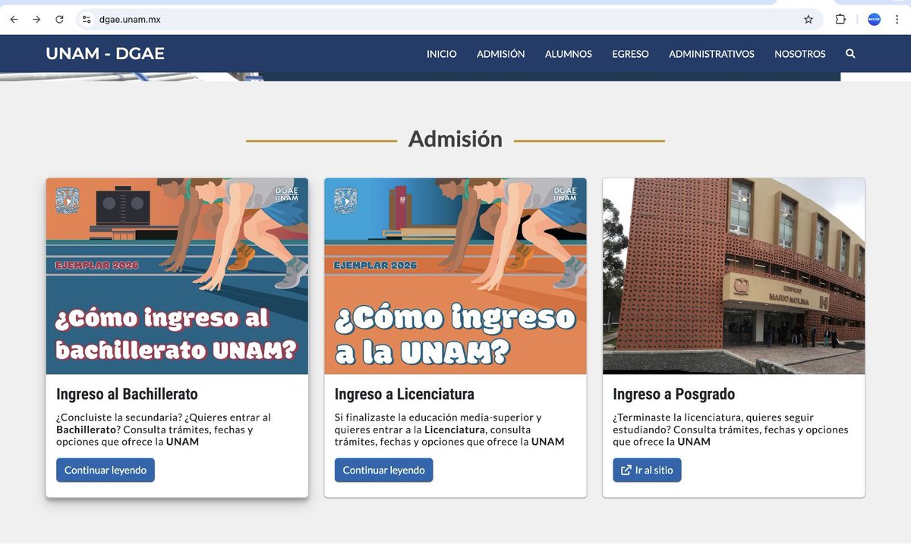
Task: Click the 'Ingreso al Bachillerato' heading
Action: [127, 394]
